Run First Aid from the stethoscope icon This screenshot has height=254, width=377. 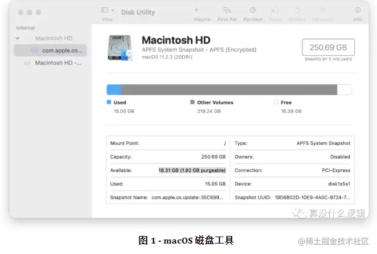coord(227,10)
